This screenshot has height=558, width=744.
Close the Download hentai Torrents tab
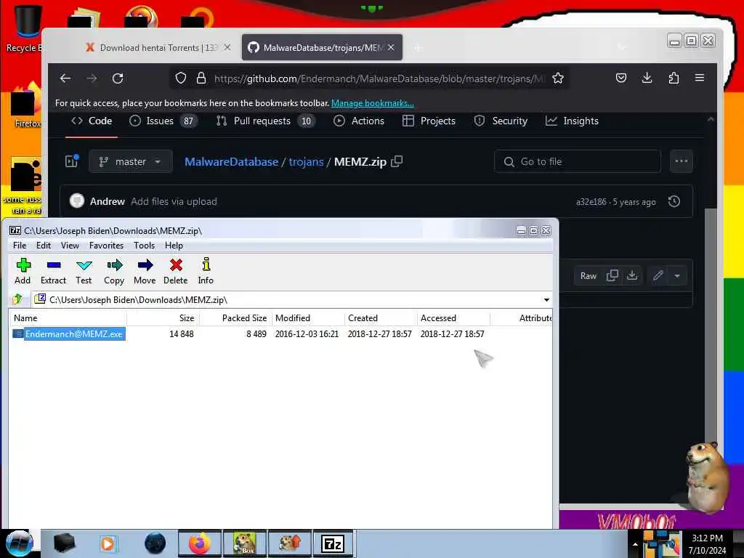[x=227, y=47]
